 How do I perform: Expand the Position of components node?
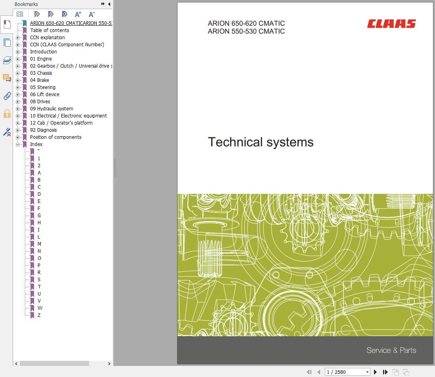[x=18, y=137]
